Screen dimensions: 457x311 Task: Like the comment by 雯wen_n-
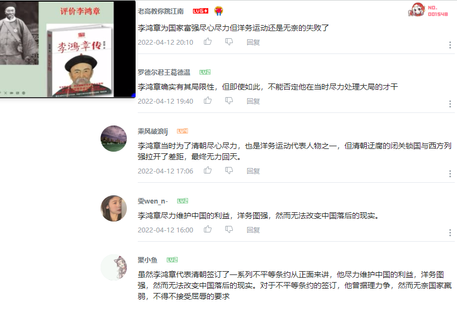208,230
